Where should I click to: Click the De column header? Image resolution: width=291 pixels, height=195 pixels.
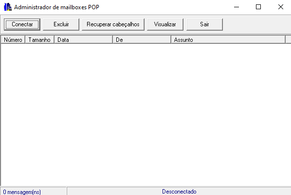tap(142, 40)
